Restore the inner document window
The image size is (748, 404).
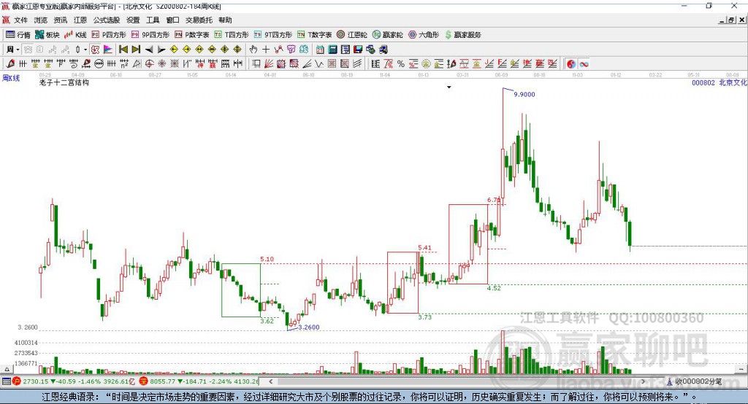point(731,20)
